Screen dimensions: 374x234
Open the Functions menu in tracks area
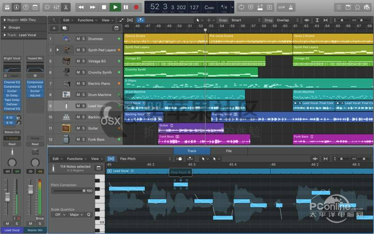85,20
